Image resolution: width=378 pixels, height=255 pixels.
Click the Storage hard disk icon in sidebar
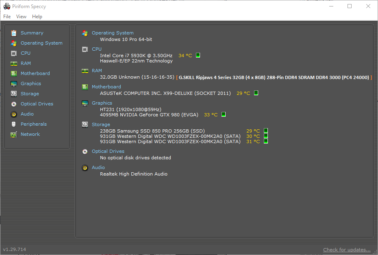pos(14,94)
